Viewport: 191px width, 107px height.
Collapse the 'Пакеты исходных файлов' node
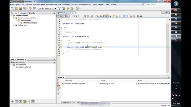pyautogui.click(x=14, y=18)
